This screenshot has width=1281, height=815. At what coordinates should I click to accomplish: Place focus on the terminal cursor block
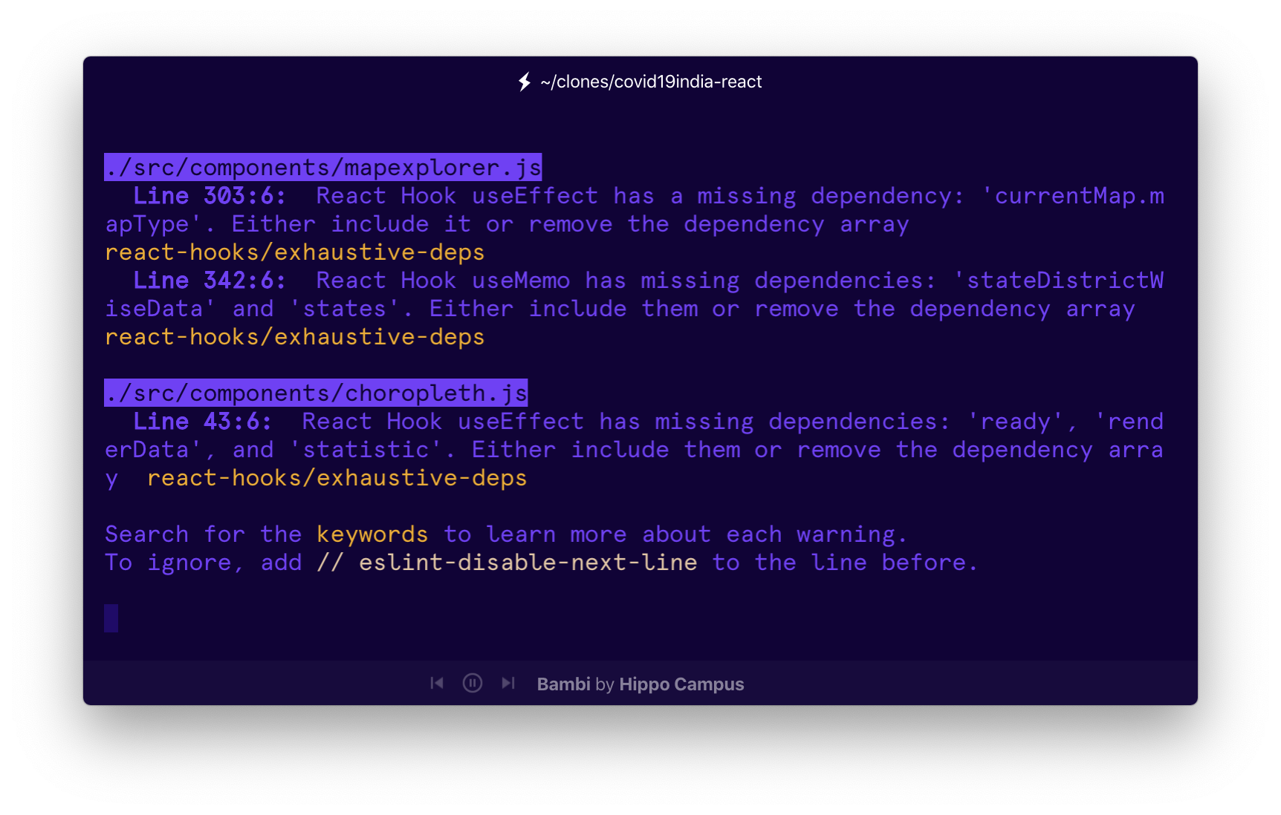coord(111,618)
